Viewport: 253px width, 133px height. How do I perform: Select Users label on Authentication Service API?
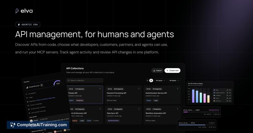[149, 100]
